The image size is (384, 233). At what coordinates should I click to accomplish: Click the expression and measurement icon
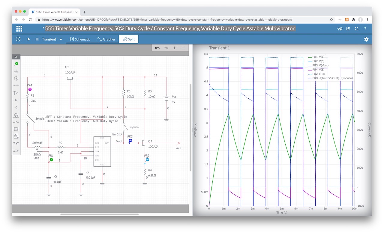pos(340,29)
